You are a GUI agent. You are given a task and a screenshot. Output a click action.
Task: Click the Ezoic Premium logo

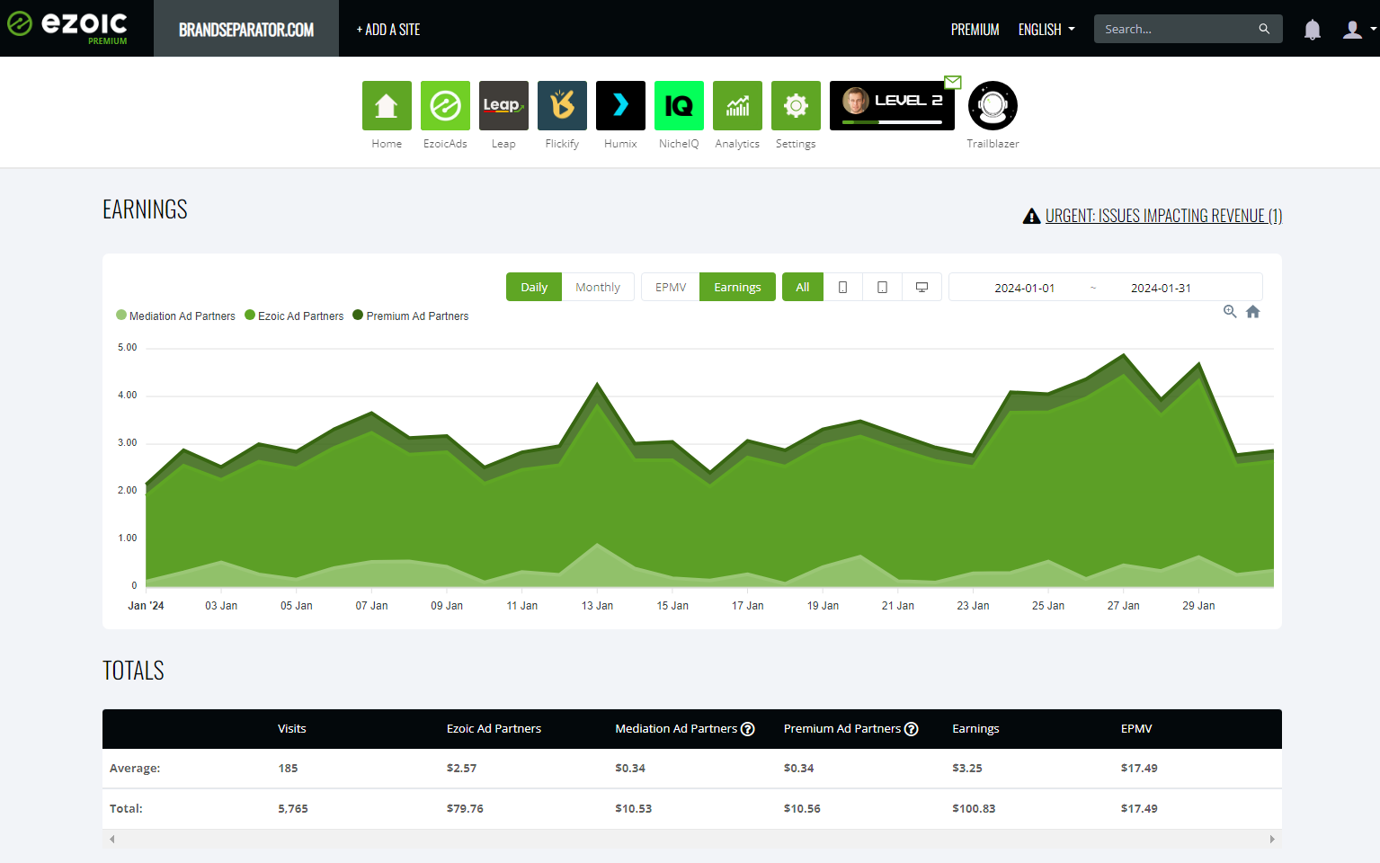[x=68, y=27]
